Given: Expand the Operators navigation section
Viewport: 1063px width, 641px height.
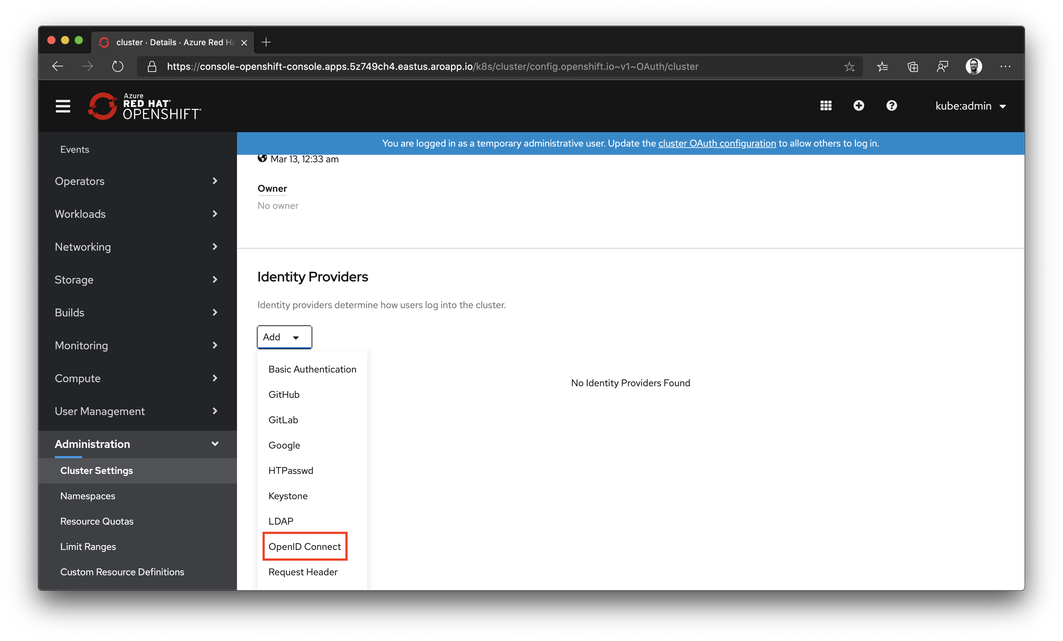Looking at the screenshot, I should pos(137,181).
